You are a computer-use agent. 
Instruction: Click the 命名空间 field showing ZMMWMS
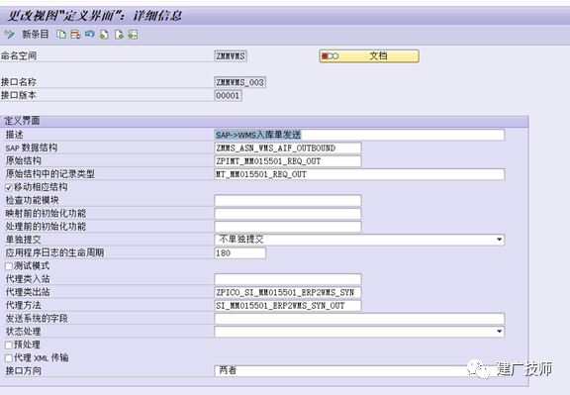pyautogui.click(x=231, y=56)
